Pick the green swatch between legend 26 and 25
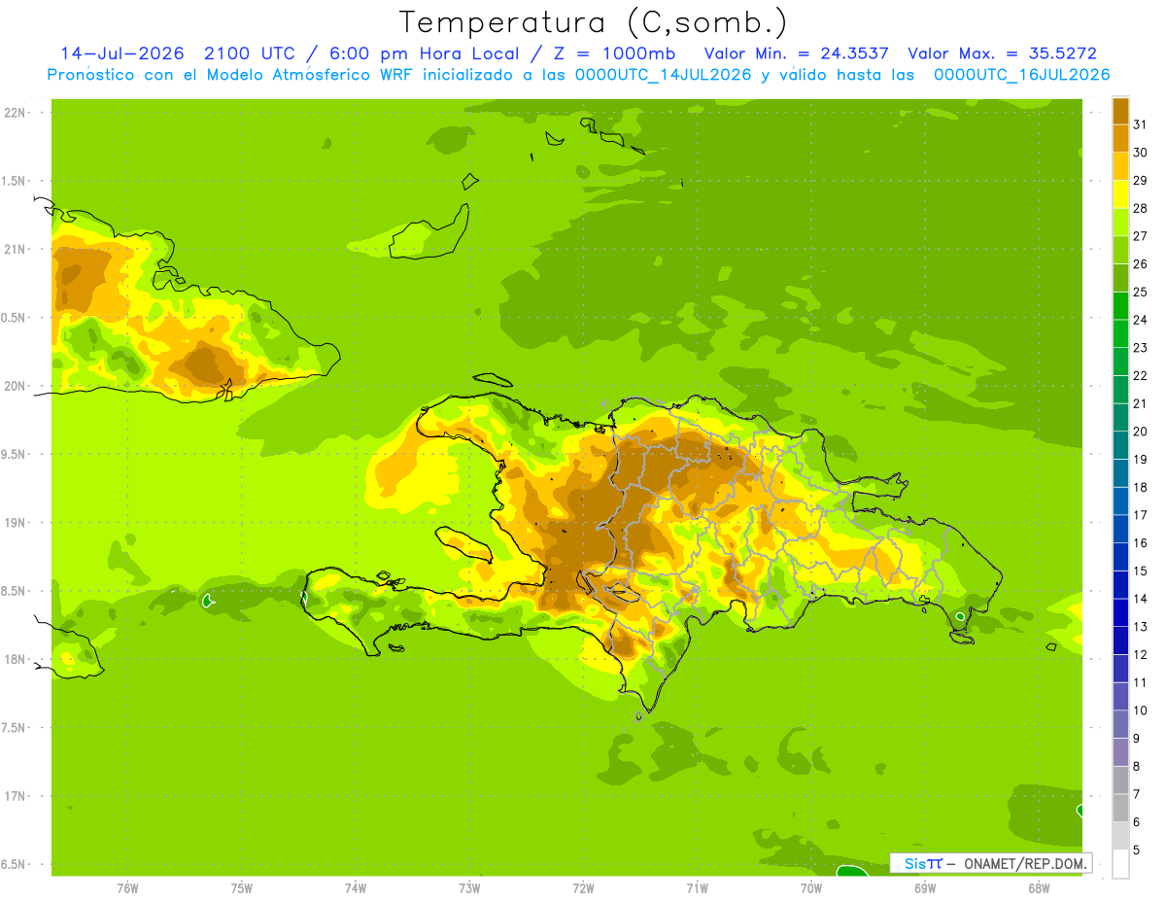Screen dimensions: 1166x901 click(1120, 278)
